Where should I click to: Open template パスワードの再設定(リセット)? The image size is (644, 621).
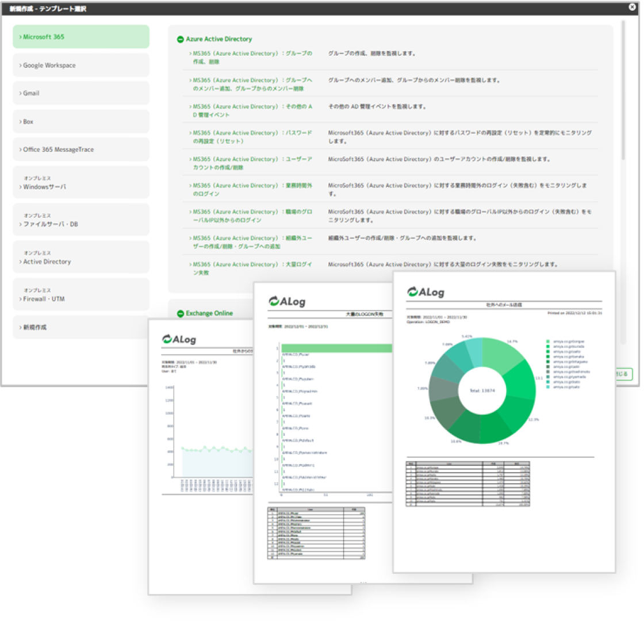click(251, 137)
